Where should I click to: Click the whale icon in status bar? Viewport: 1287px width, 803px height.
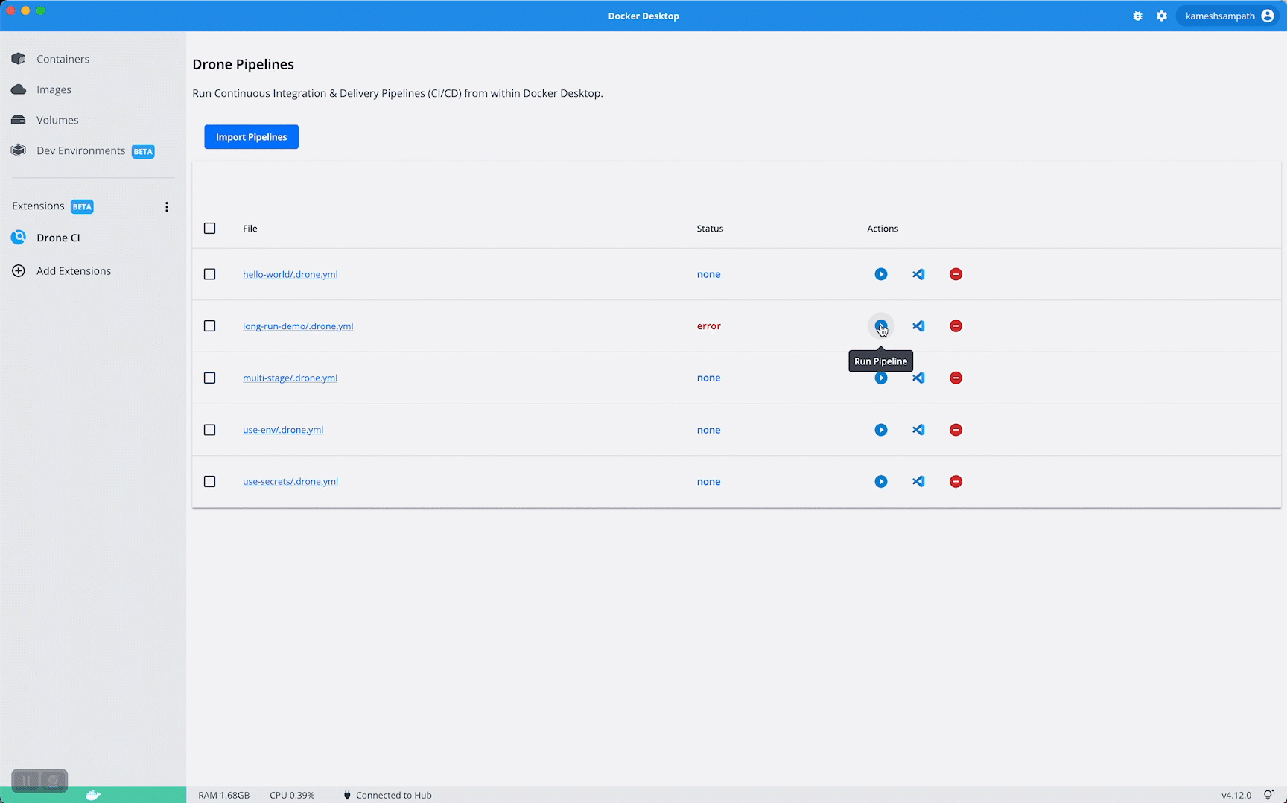tap(93, 795)
